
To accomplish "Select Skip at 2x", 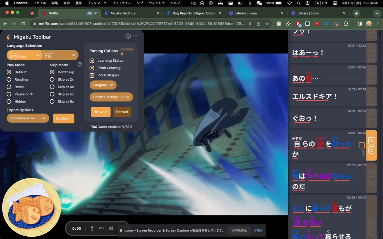I will tap(52, 80).
